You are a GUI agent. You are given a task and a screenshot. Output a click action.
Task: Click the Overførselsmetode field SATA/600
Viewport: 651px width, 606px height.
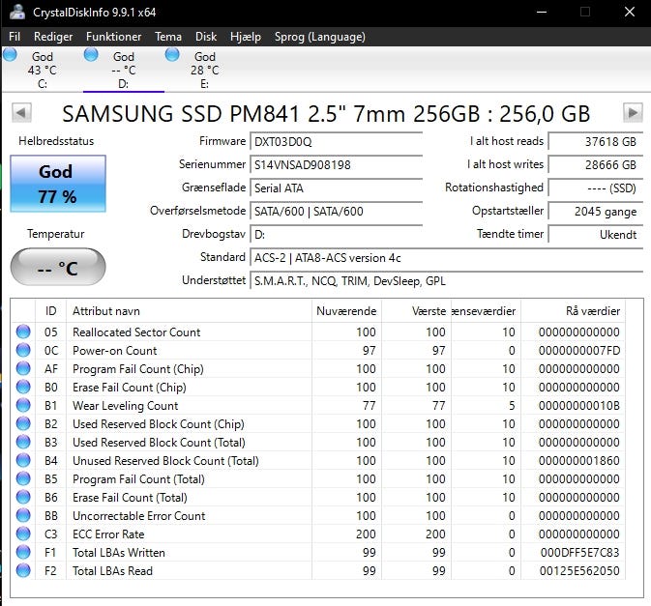click(x=337, y=212)
